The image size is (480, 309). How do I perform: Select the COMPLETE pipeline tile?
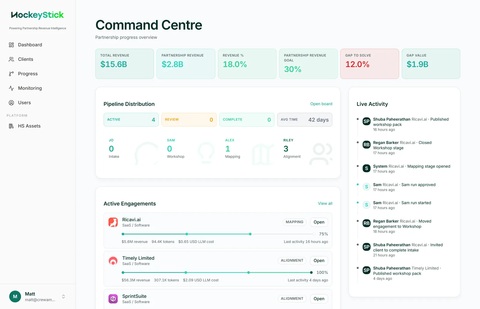pyautogui.click(x=247, y=120)
